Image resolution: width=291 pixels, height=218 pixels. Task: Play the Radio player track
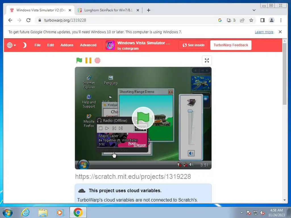pos(107,128)
